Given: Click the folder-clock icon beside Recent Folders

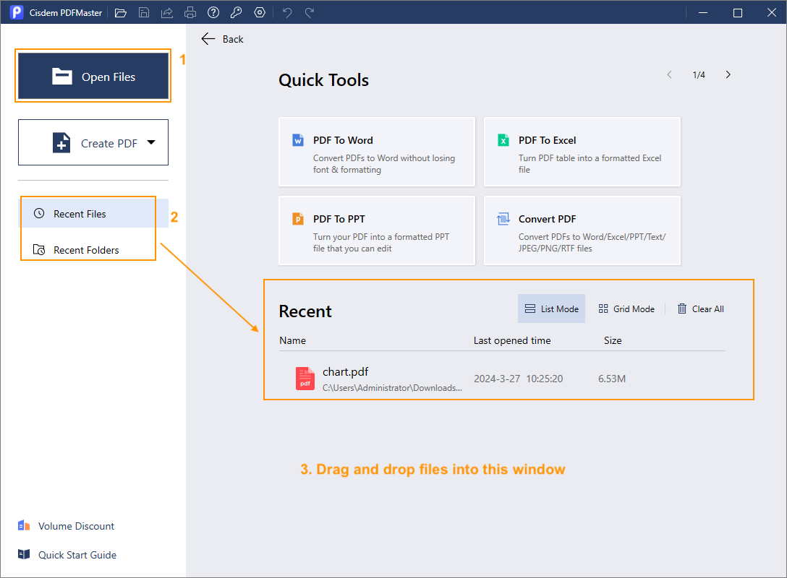Looking at the screenshot, I should pos(39,250).
